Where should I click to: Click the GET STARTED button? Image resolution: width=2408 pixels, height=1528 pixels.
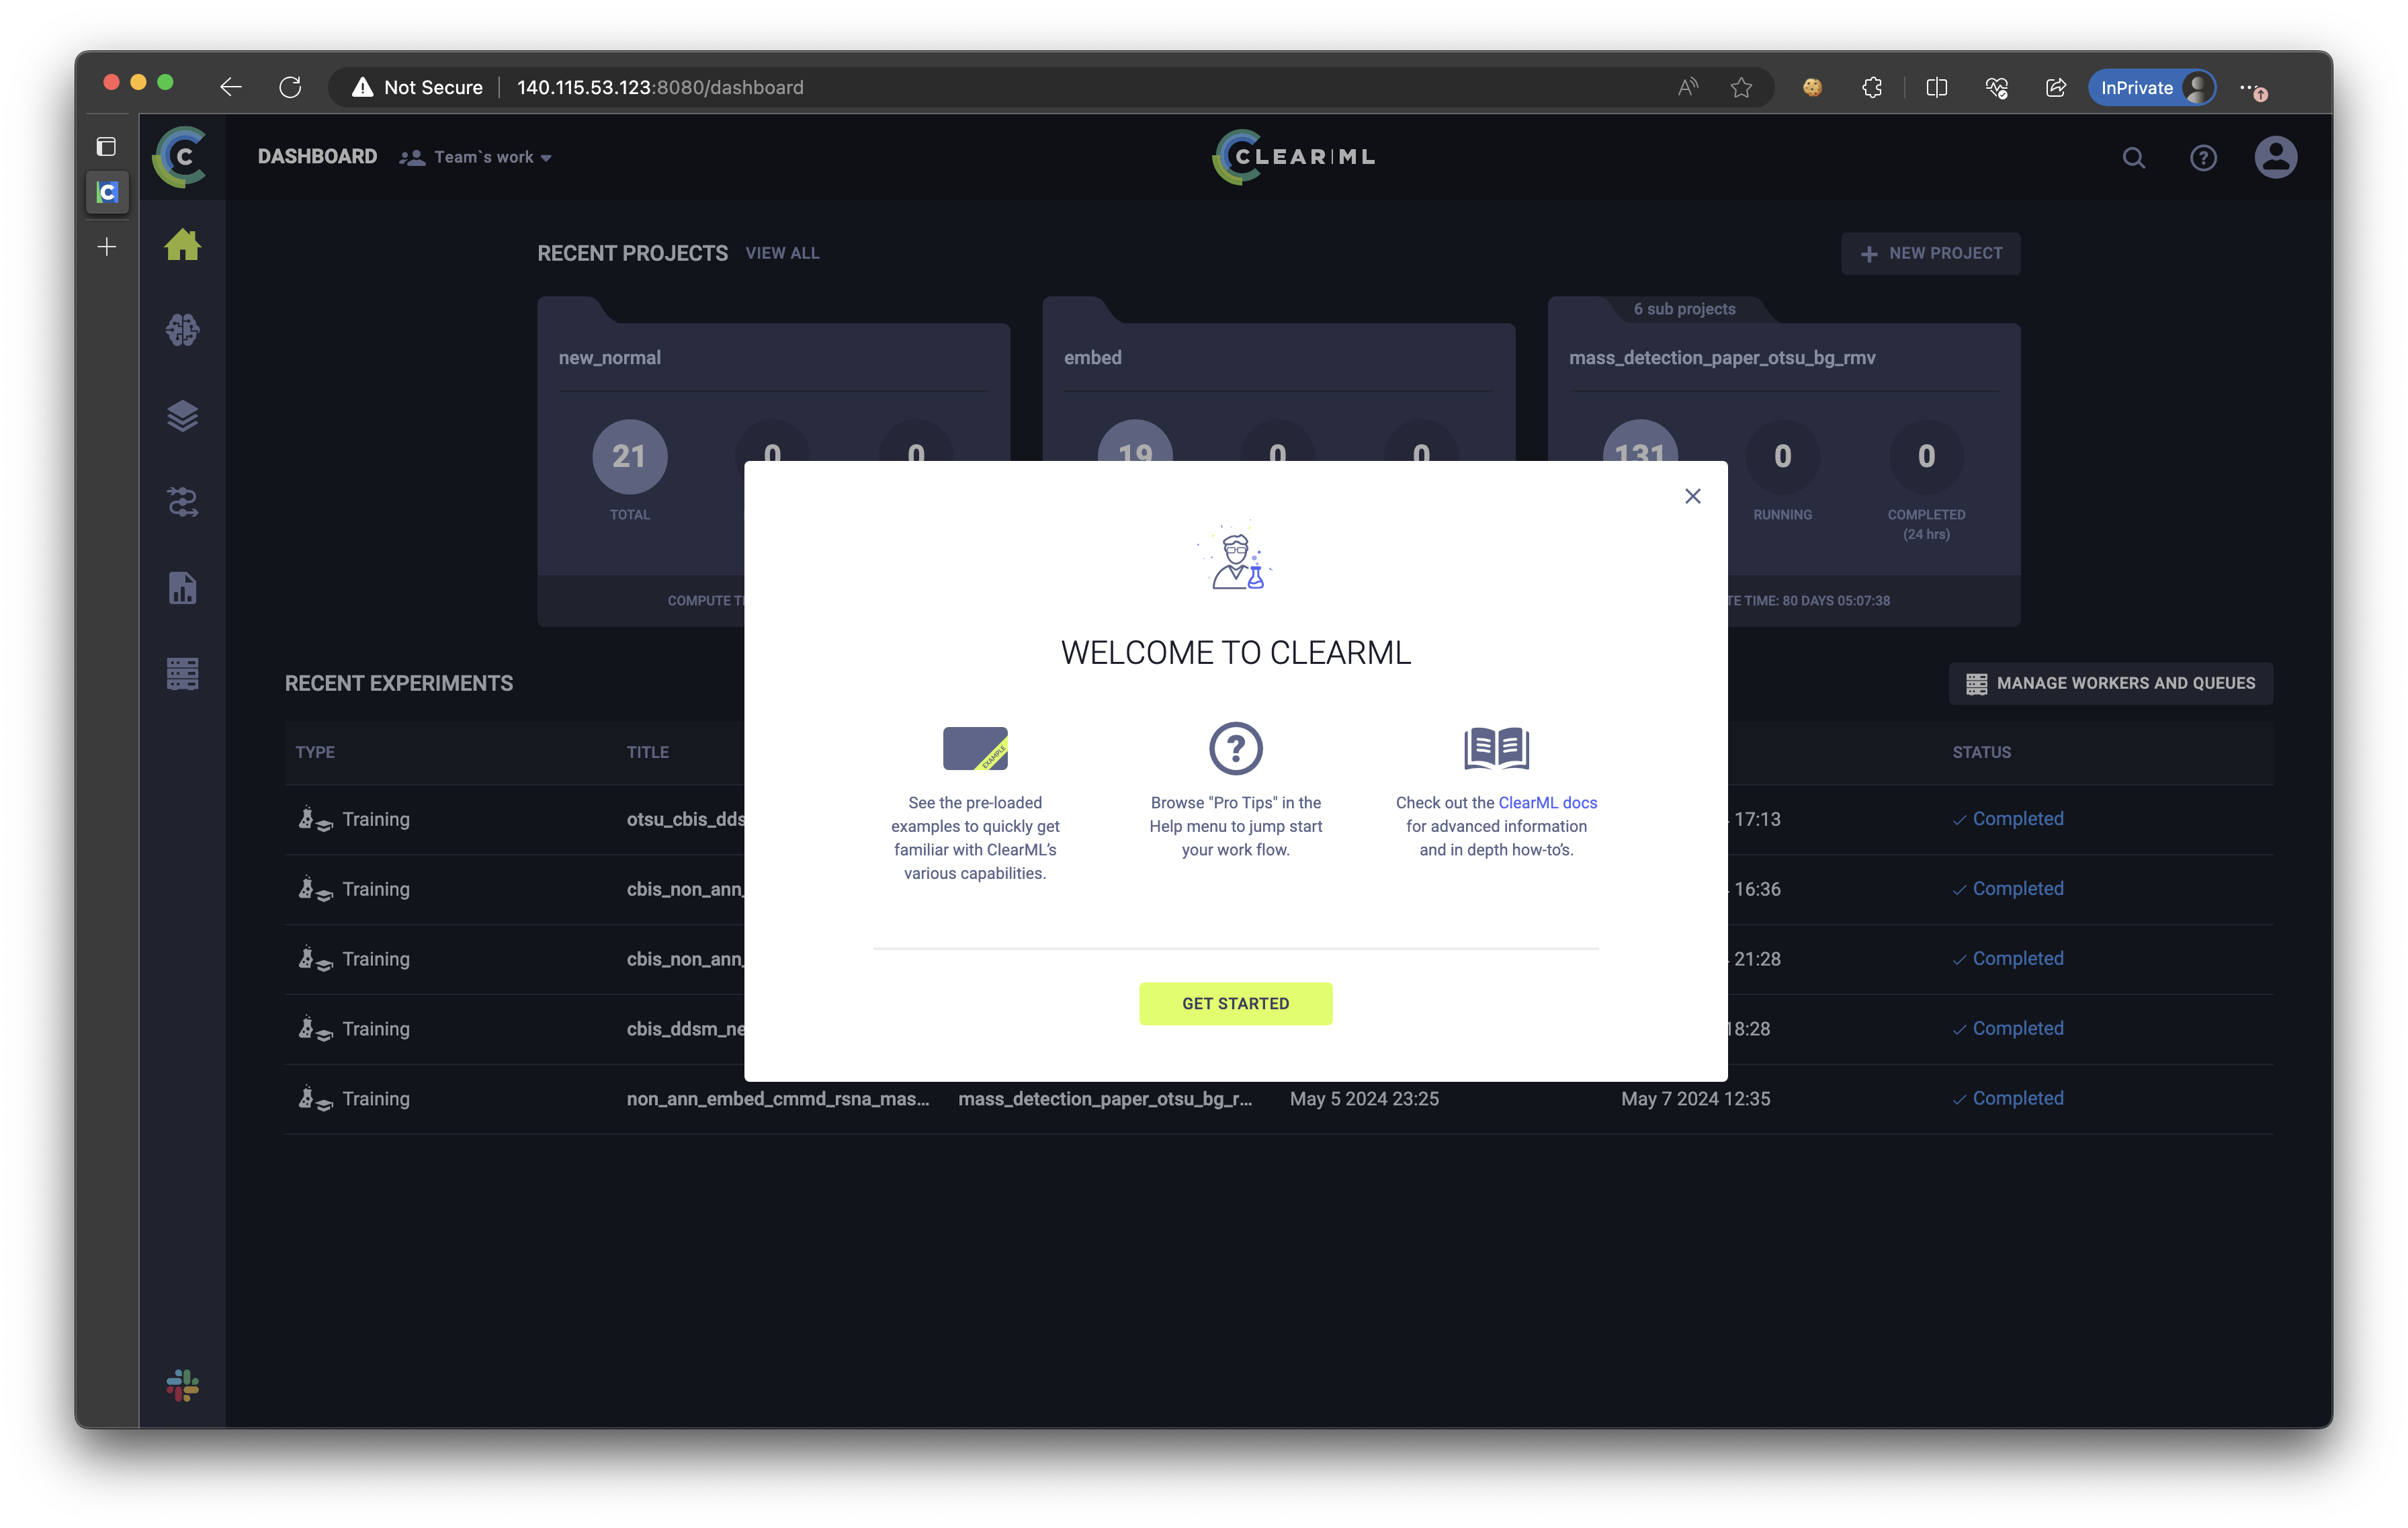pyautogui.click(x=1235, y=1003)
